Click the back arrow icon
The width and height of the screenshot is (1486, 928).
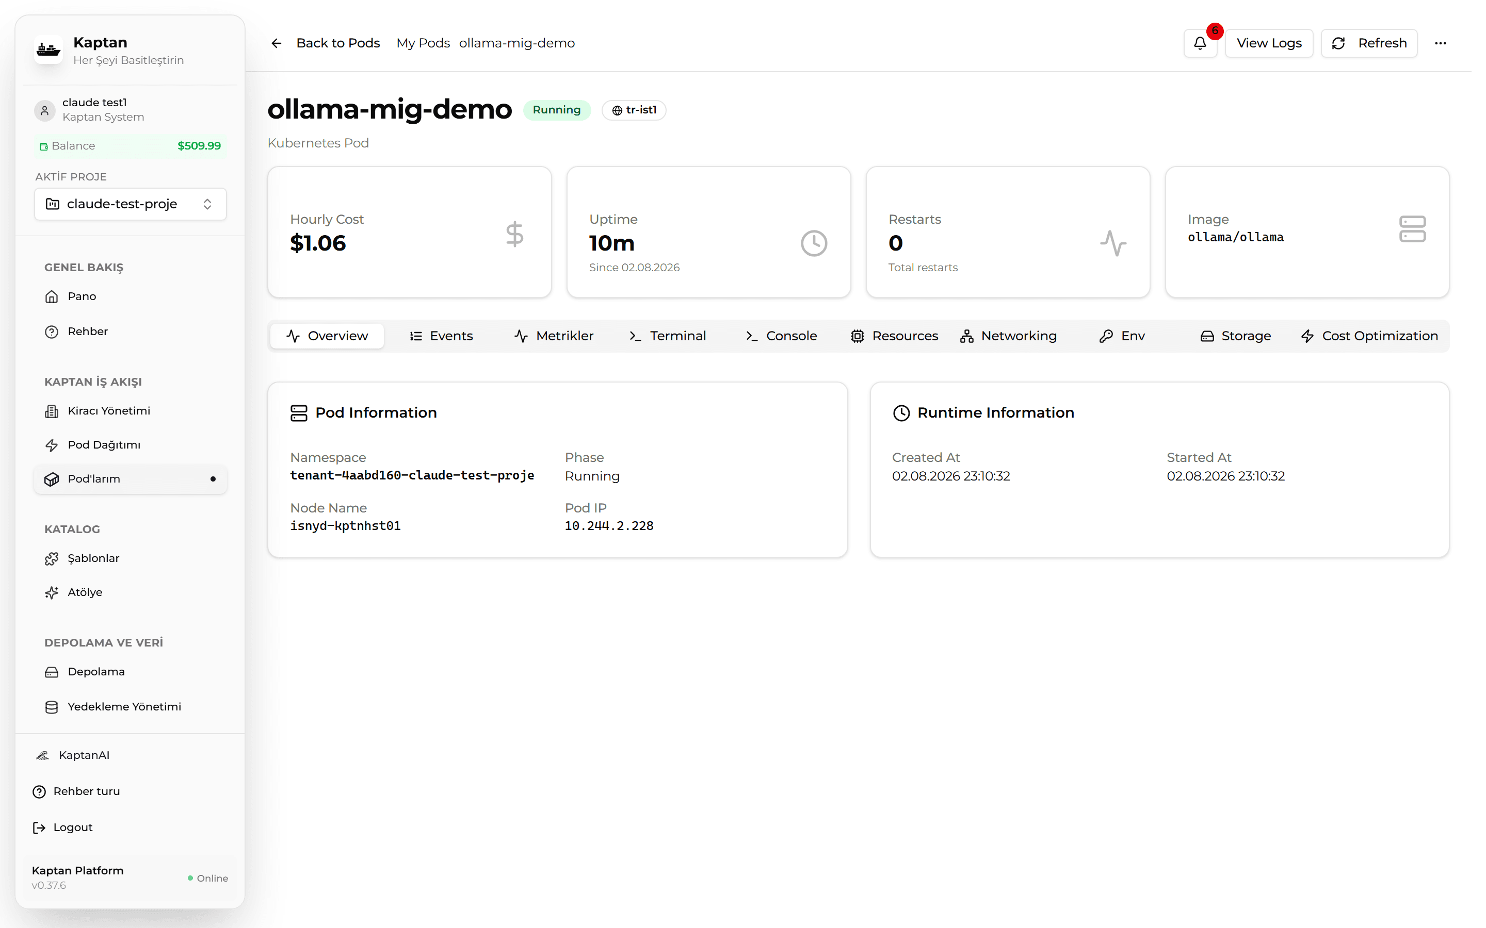coord(277,43)
